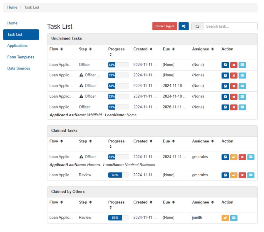Screen dimensions: 264x232
Task: Sort Claimed Tasks by Due date
Action: [x=173, y=141]
